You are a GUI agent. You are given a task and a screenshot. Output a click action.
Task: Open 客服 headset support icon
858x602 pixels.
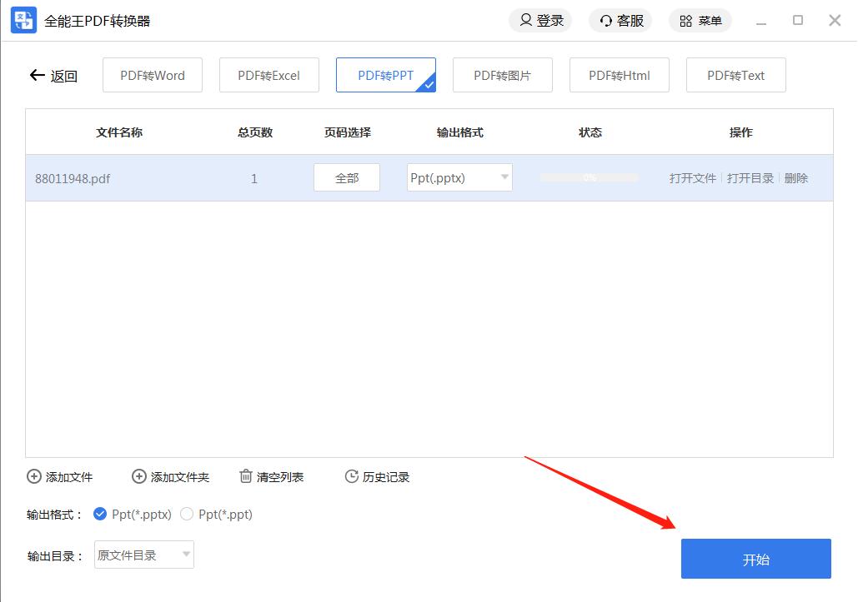(606, 21)
